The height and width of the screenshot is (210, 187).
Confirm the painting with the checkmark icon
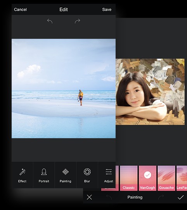tap(180, 197)
